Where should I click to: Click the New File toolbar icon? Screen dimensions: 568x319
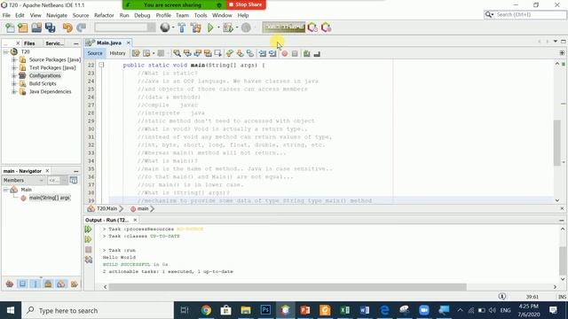[10, 27]
